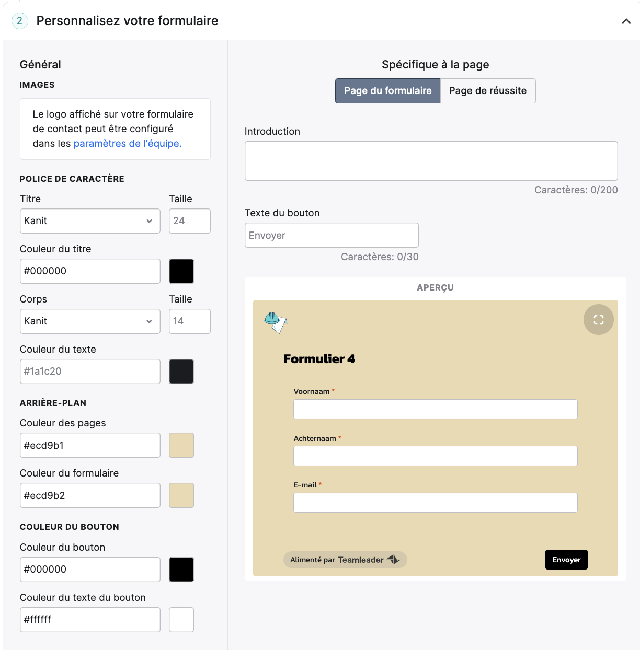Click the Texte du bouton input field

(332, 235)
